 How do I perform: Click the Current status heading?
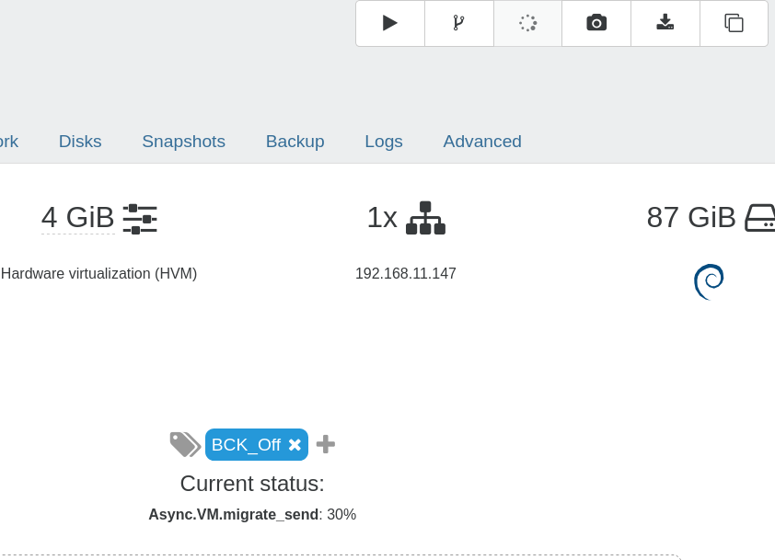click(252, 484)
